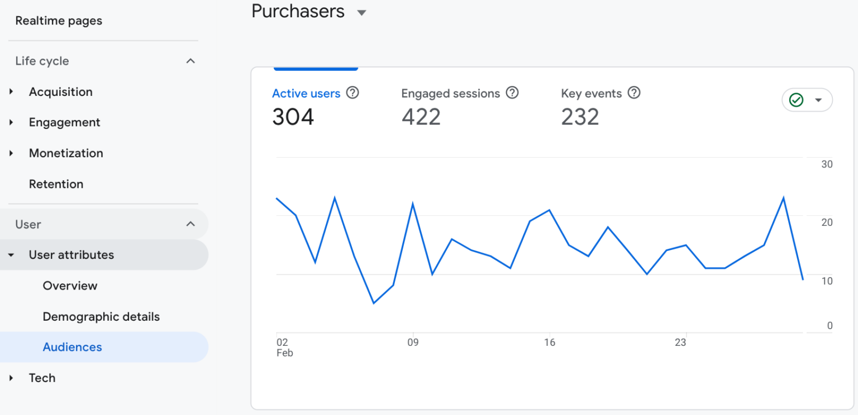This screenshot has height=415, width=858.
Task: Collapse the User attributes tree arrow
Action: tap(11, 255)
